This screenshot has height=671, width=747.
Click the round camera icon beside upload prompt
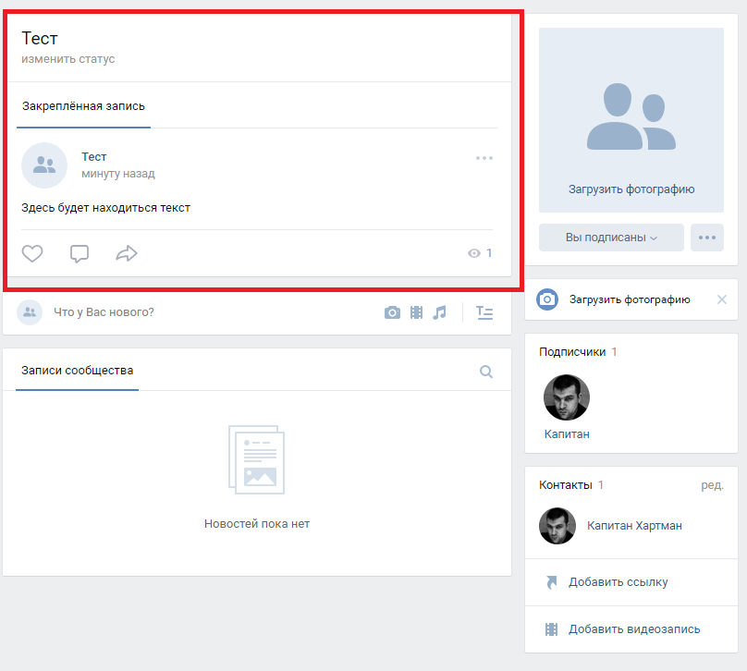pyautogui.click(x=547, y=299)
